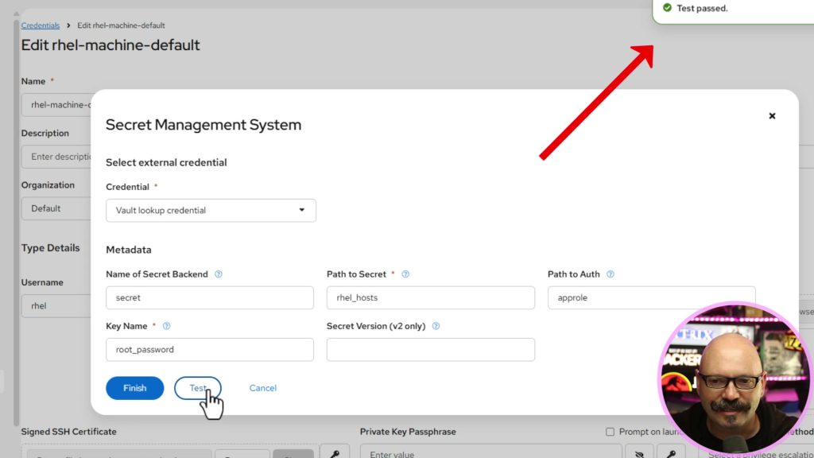Click the key icon beside Signed SSH Certificate
The width and height of the screenshot is (814, 458).
point(335,452)
